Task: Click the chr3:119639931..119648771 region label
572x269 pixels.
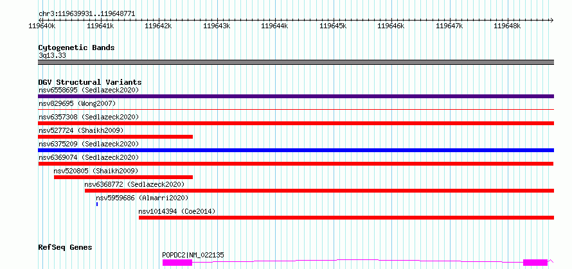Action: 87,14
